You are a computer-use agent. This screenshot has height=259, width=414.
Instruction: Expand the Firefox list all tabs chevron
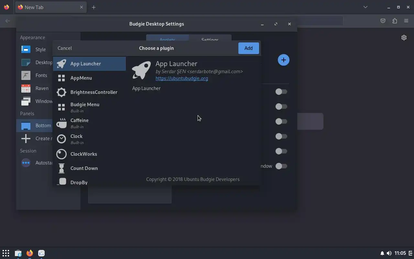pos(365,7)
